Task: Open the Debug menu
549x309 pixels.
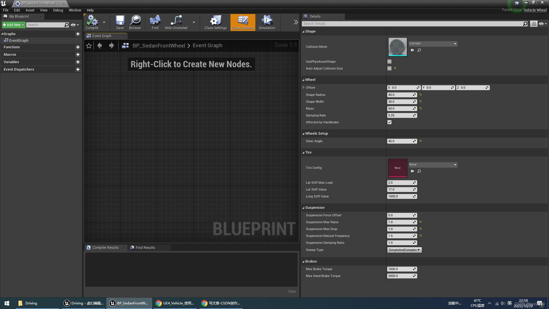Action: click(x=58, y=10)
